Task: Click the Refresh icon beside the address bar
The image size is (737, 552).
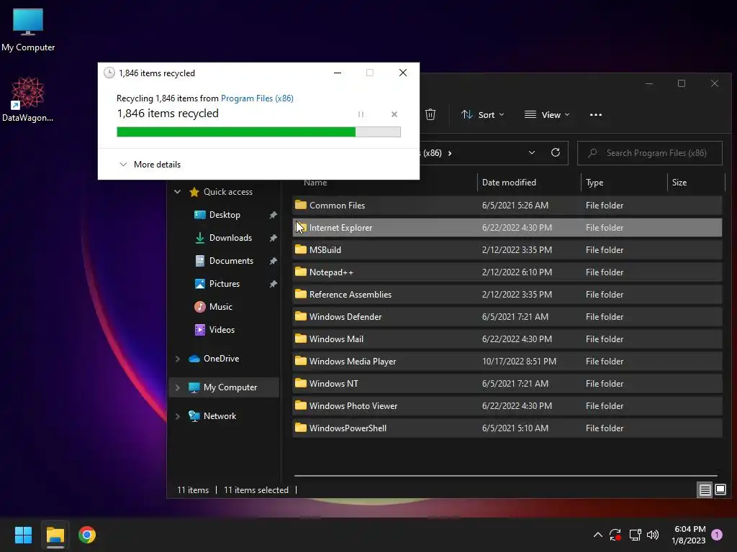Action: (555, 152)
